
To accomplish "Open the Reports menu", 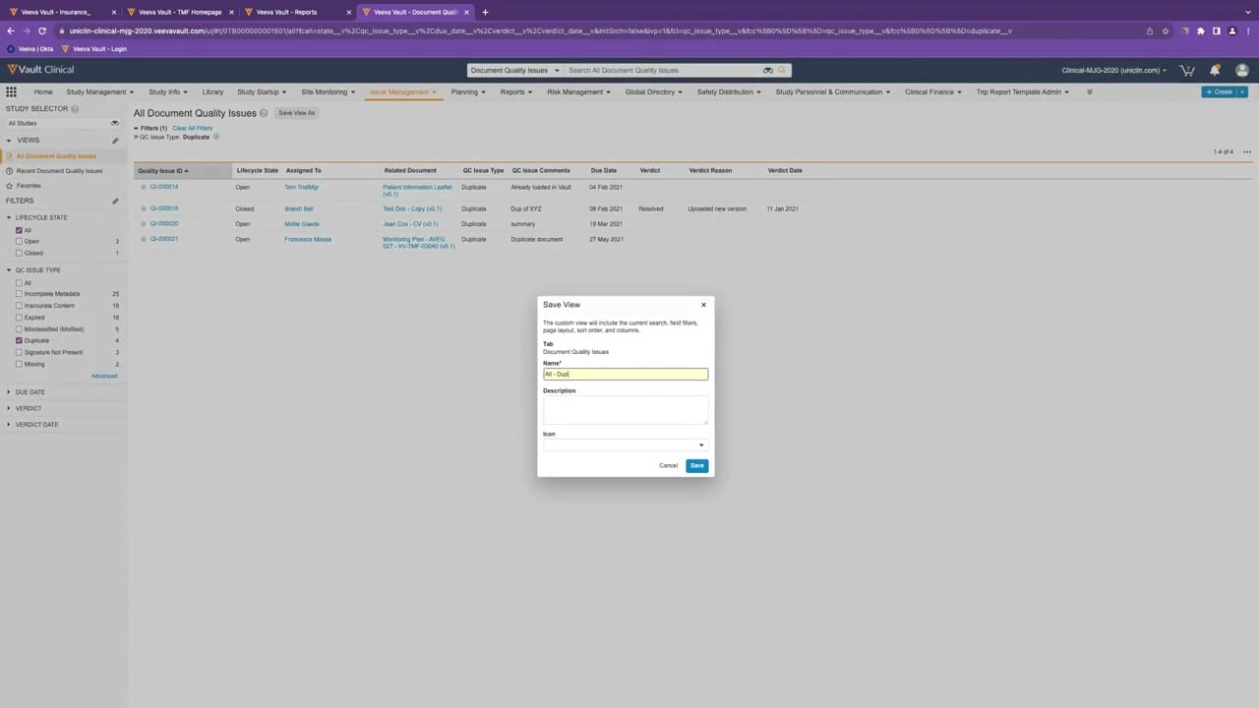I will 515,91.
